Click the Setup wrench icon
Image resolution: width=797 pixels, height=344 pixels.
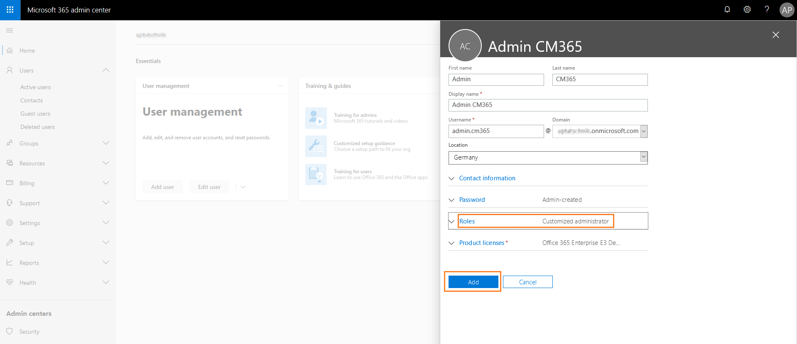tap(10, 242)
